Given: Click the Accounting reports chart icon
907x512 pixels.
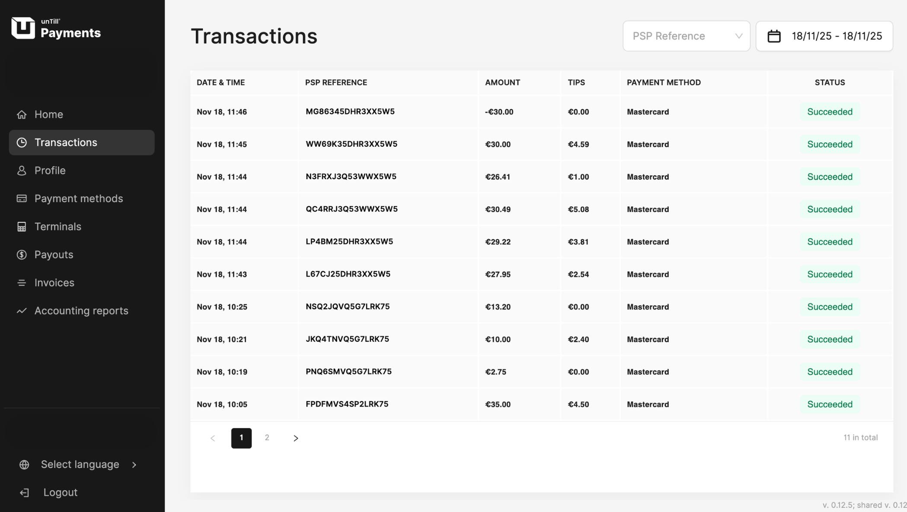Looking at the screenshot, I should [x=22, y=311].
